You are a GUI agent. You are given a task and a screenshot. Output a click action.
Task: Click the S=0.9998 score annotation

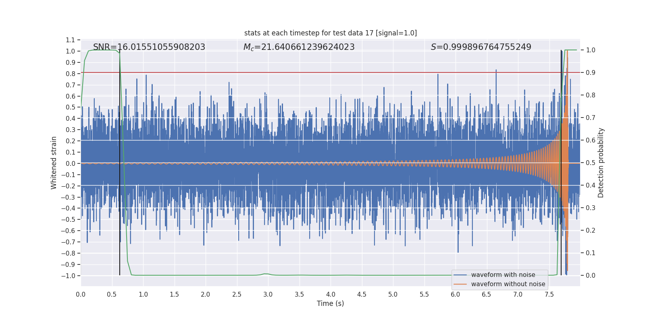[481, 47]
